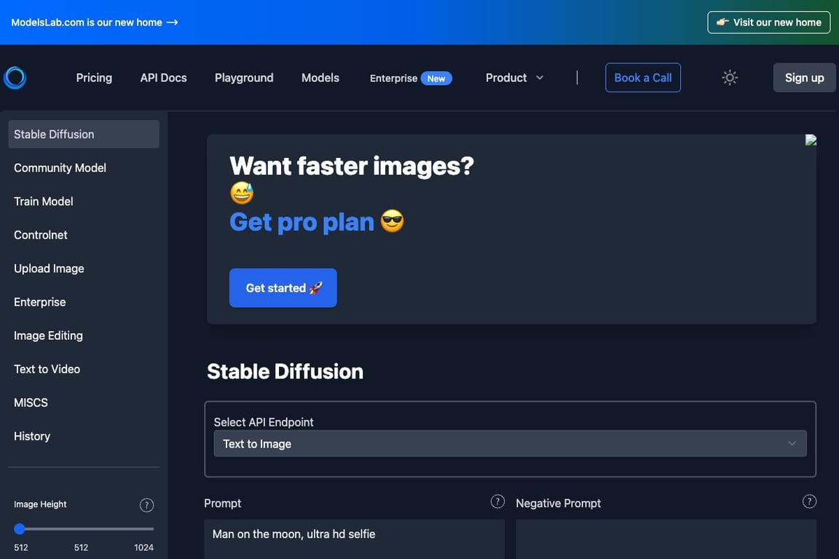Open Image Height help question-mark icon
Screen dimensions: 839x559
146,505
